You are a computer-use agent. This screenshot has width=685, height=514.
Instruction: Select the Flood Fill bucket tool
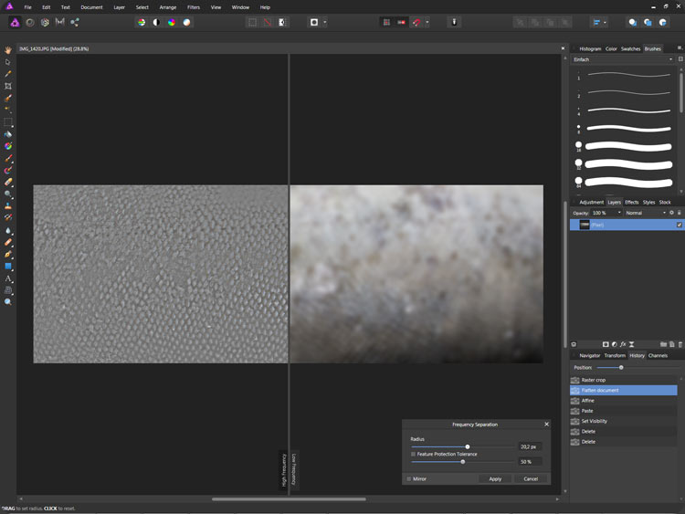8,134
